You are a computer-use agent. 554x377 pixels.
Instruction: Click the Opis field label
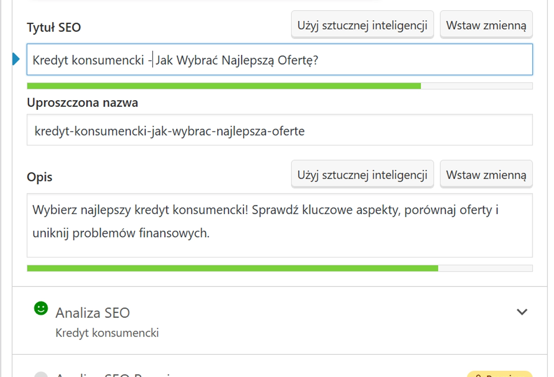[x=40, y=177]
